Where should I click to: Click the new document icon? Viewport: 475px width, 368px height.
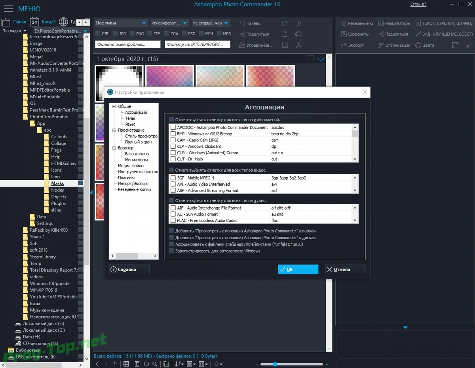(285, 34)
